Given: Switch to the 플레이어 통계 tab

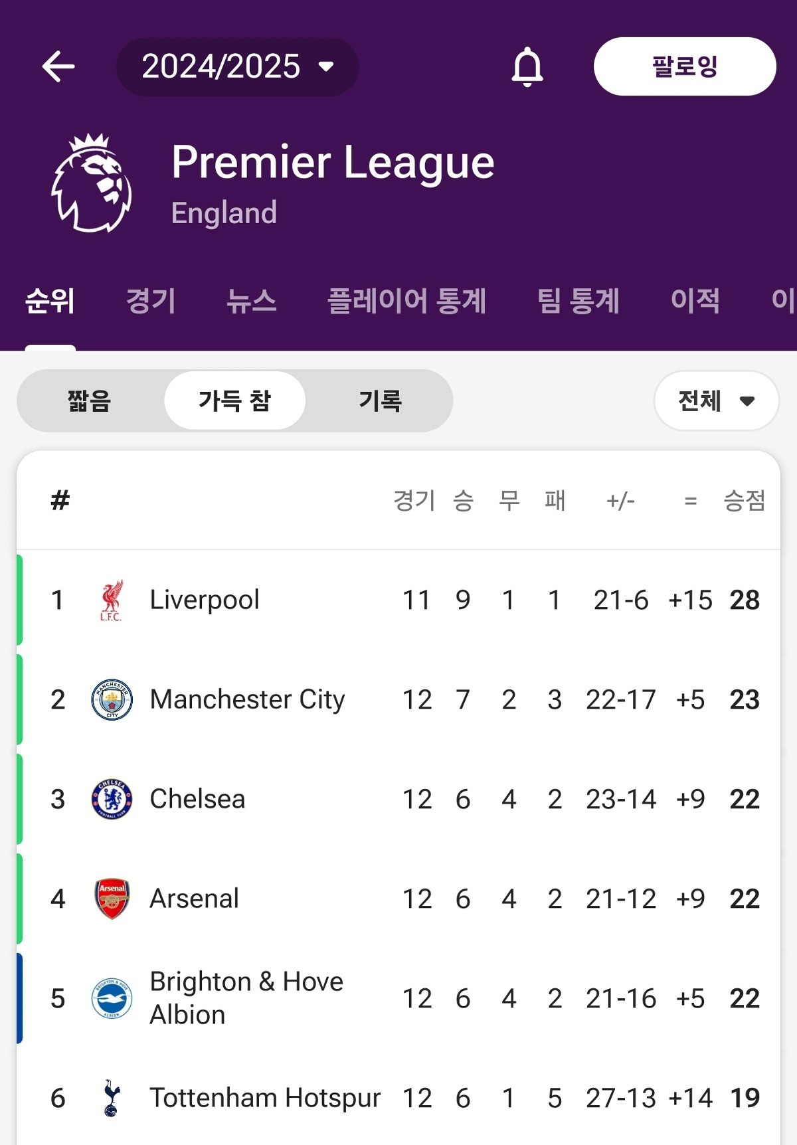Looking at the screenshot, I should 406,300.
